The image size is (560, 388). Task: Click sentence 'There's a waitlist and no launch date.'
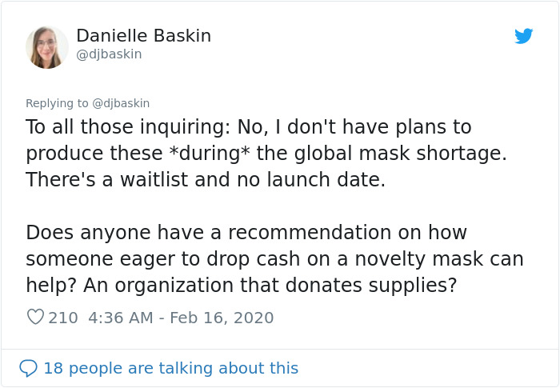206,179
